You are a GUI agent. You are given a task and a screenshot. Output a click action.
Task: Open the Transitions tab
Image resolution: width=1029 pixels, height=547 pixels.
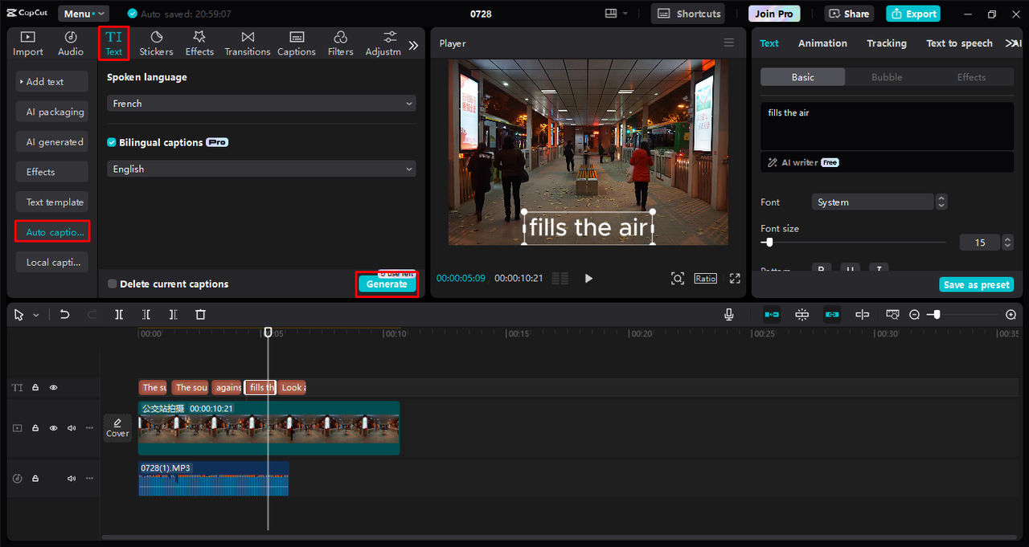point(248,43)
